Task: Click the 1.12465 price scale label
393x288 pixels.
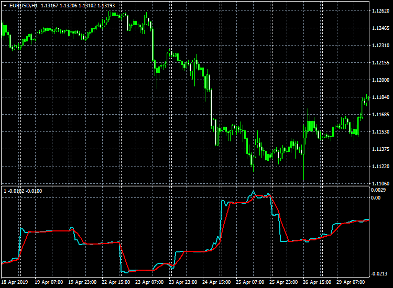Action: coord(381,28)
